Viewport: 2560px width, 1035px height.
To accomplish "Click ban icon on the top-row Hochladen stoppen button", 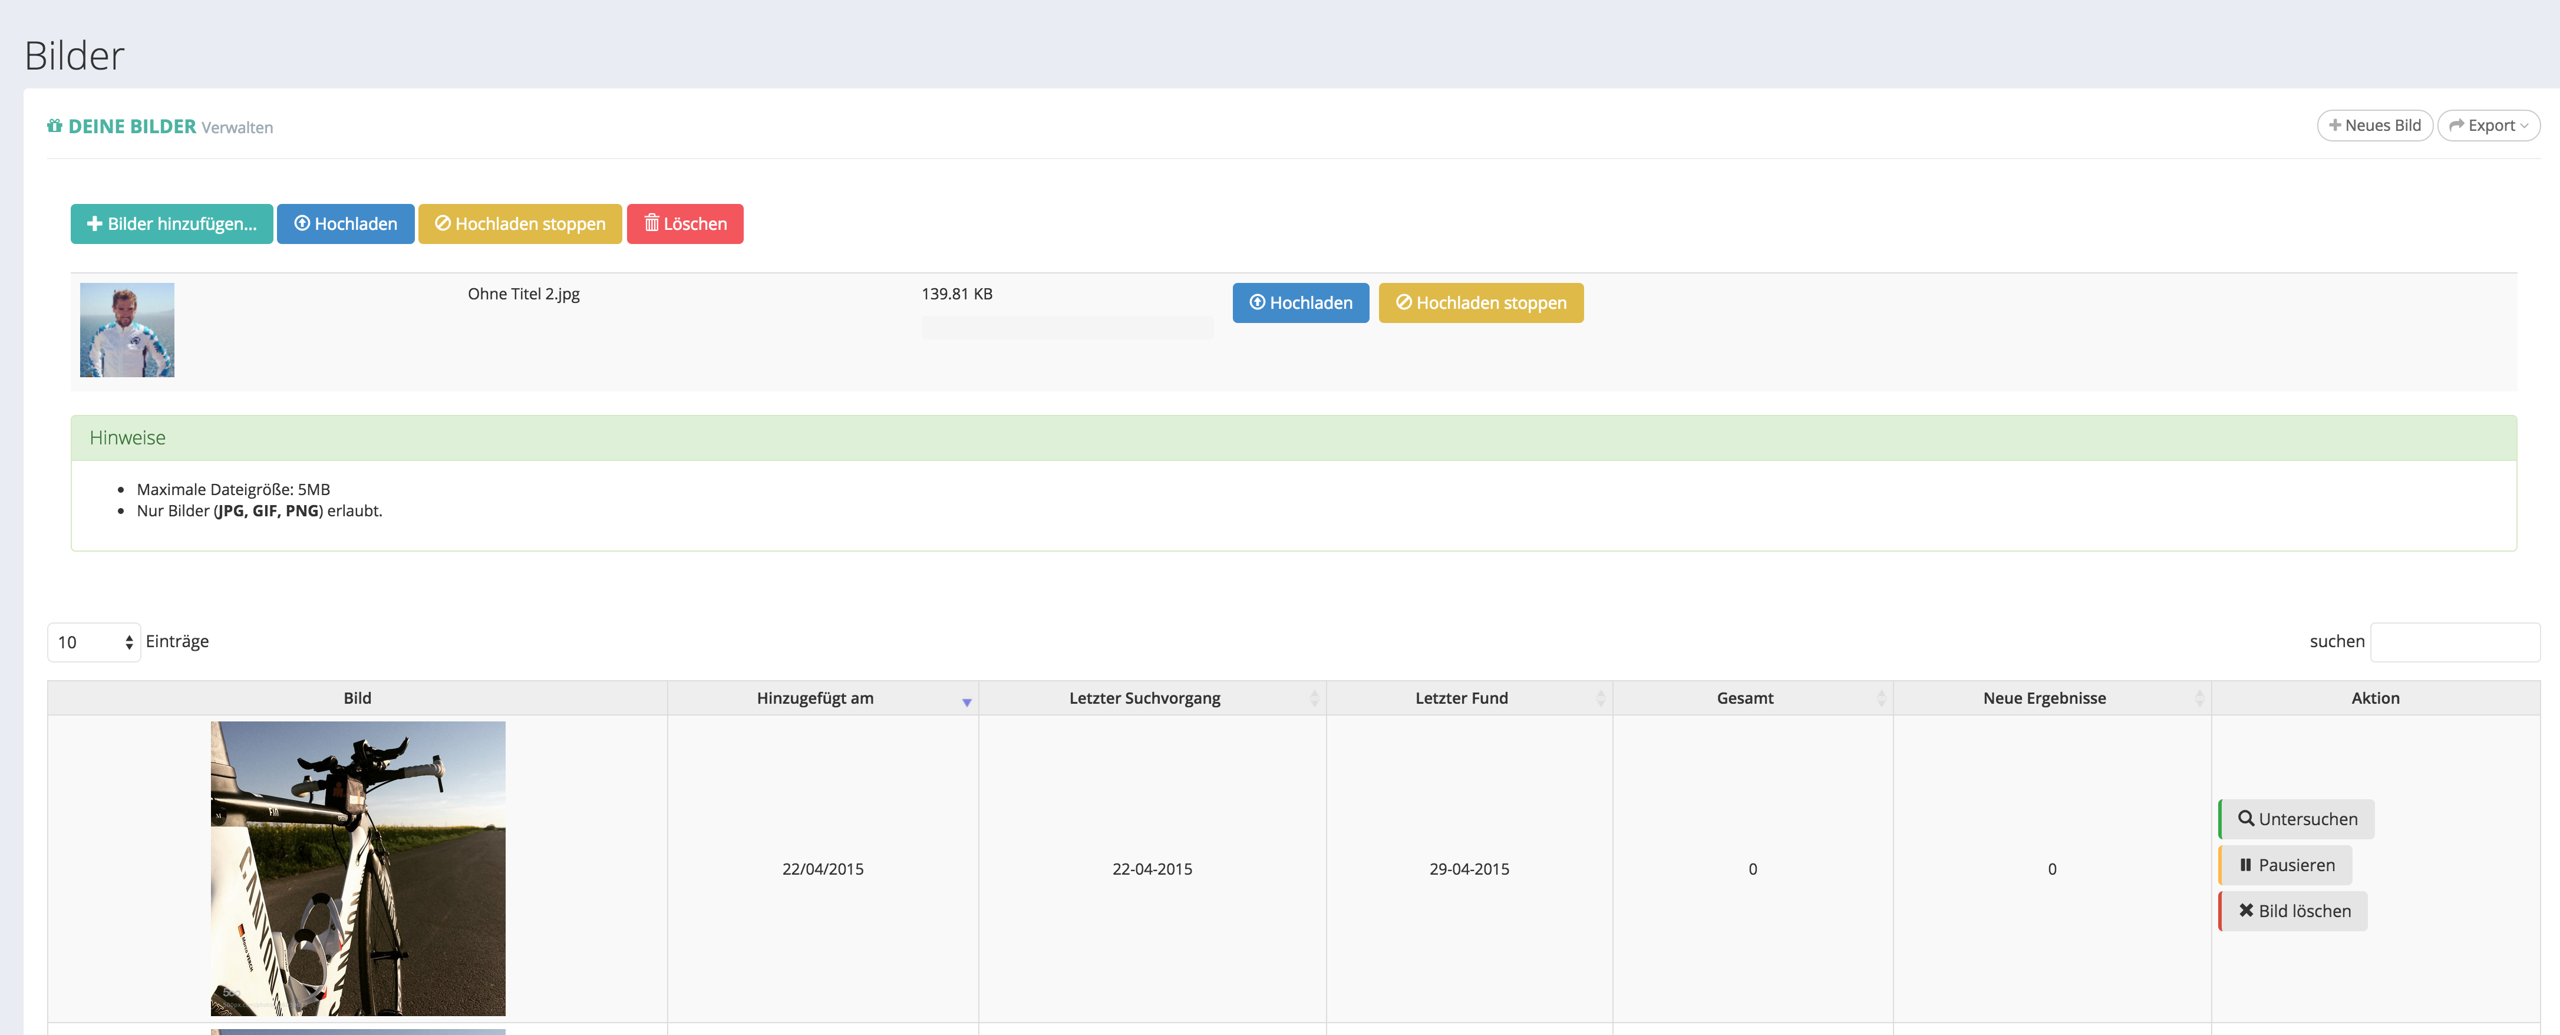I will (x=443, y=223).
